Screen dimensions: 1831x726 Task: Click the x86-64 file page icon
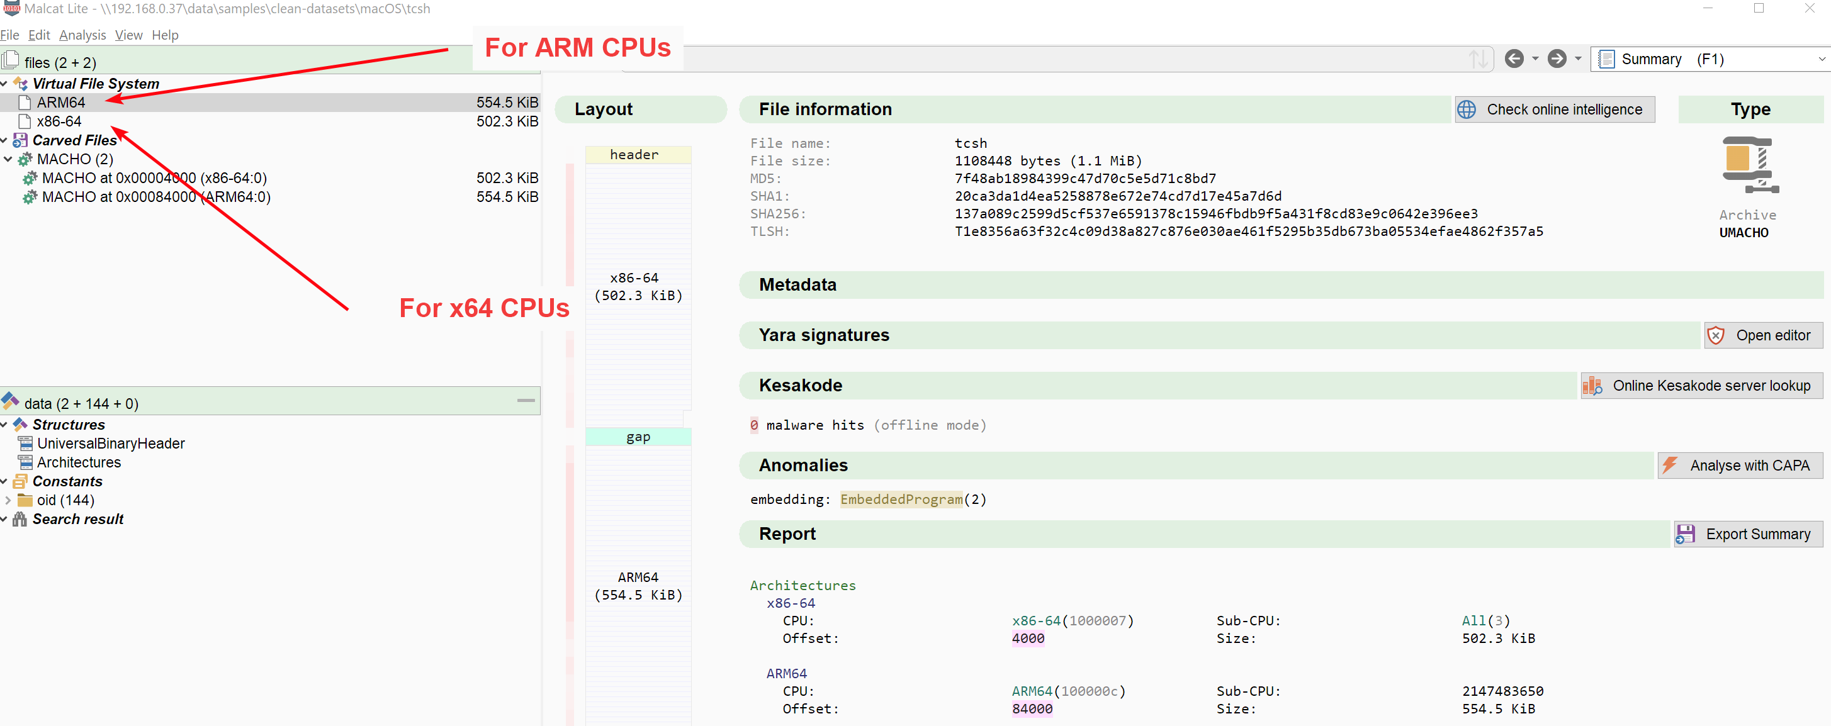click(25, 121)
